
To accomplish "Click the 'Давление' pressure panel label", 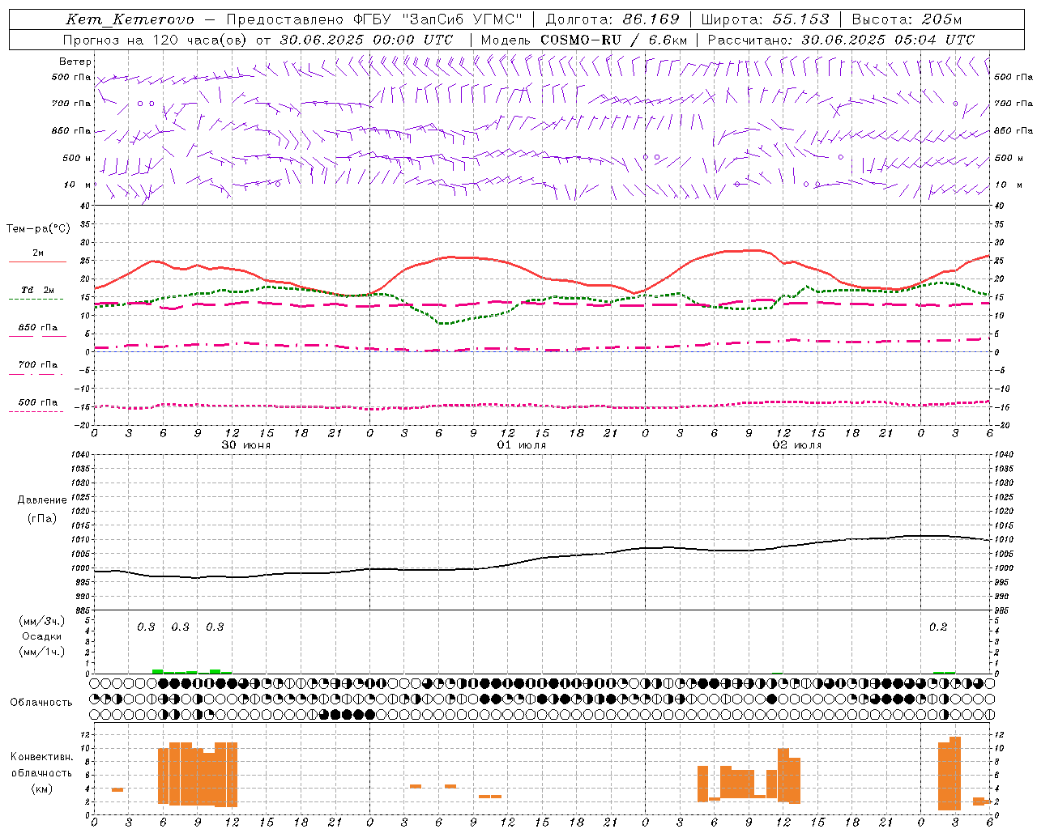I will 41,500.
